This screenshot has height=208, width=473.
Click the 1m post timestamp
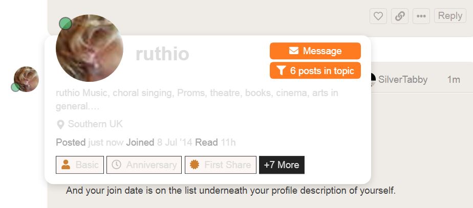click(x=454, y=80)
